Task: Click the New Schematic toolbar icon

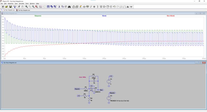Action: tap(3, 7)
